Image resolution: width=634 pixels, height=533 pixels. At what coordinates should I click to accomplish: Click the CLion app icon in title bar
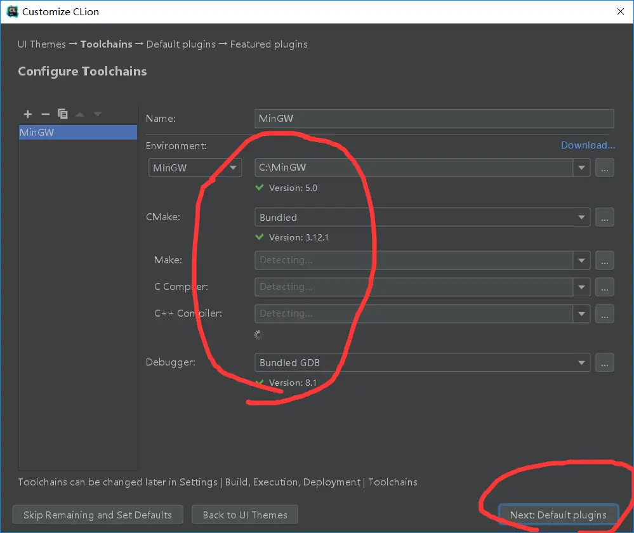pos(13,11)
